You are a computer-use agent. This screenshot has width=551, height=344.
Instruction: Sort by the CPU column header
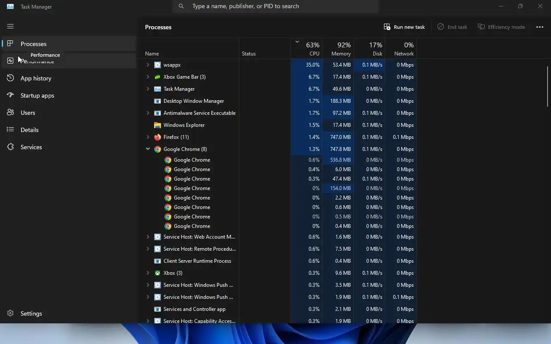306,49
